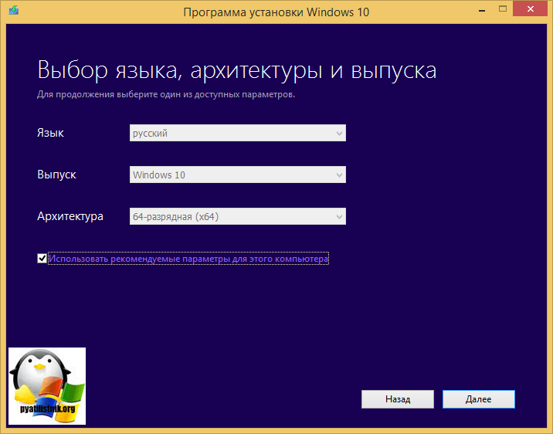Click the Архитектура label
553x434 pixels.
[x=70, y=216]
